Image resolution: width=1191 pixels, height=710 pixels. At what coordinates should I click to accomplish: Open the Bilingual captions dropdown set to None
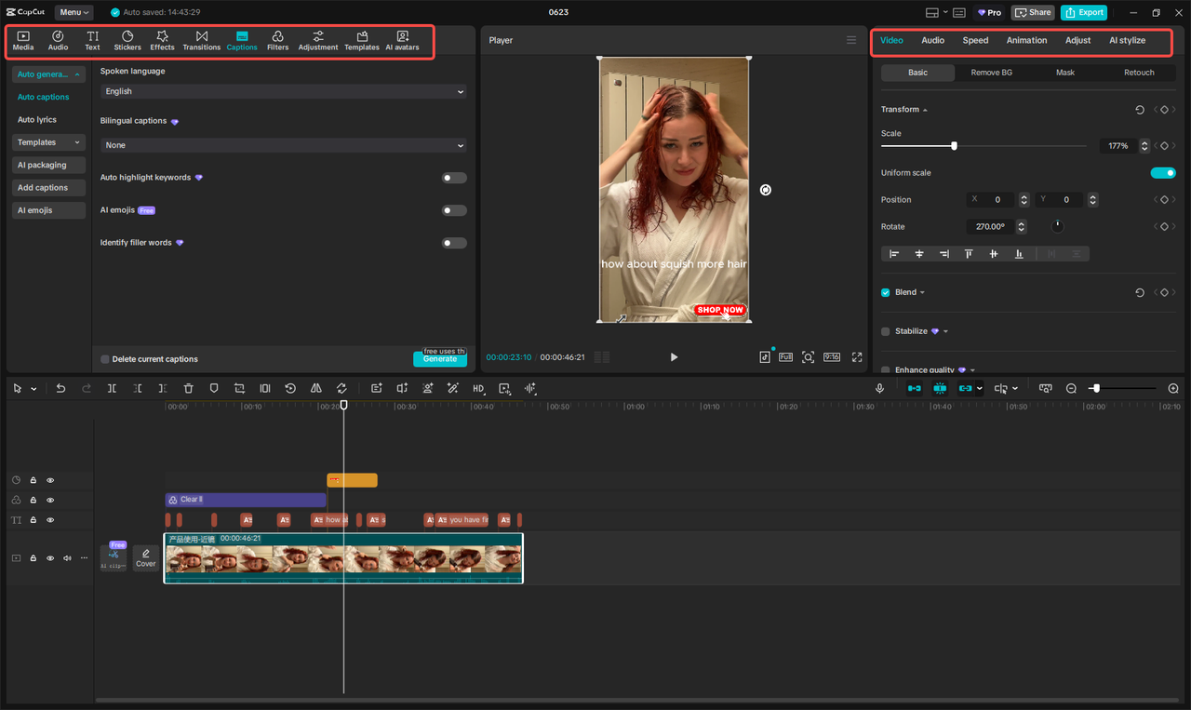[x=282, y=145]
